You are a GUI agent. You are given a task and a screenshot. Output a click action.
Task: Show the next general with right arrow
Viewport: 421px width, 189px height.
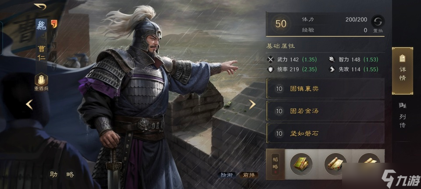pyautogui.click(x=252, y=105)
